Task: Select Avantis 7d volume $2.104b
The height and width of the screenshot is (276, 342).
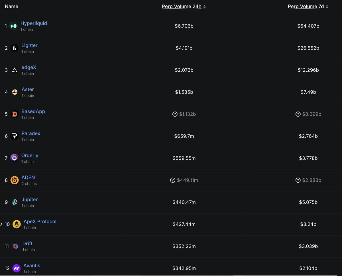Action: [x=308, y=268]
